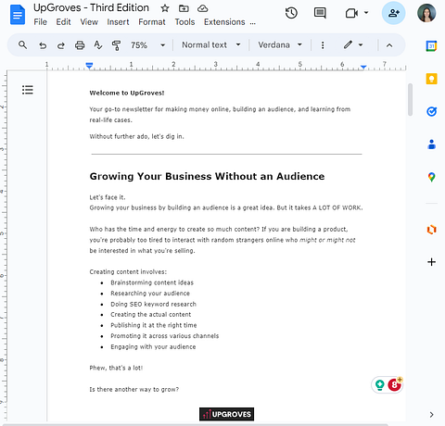This screenshot has height=426, width=445.
Task: Open the 75% zoom dropdown
Action: coord(147,45)
